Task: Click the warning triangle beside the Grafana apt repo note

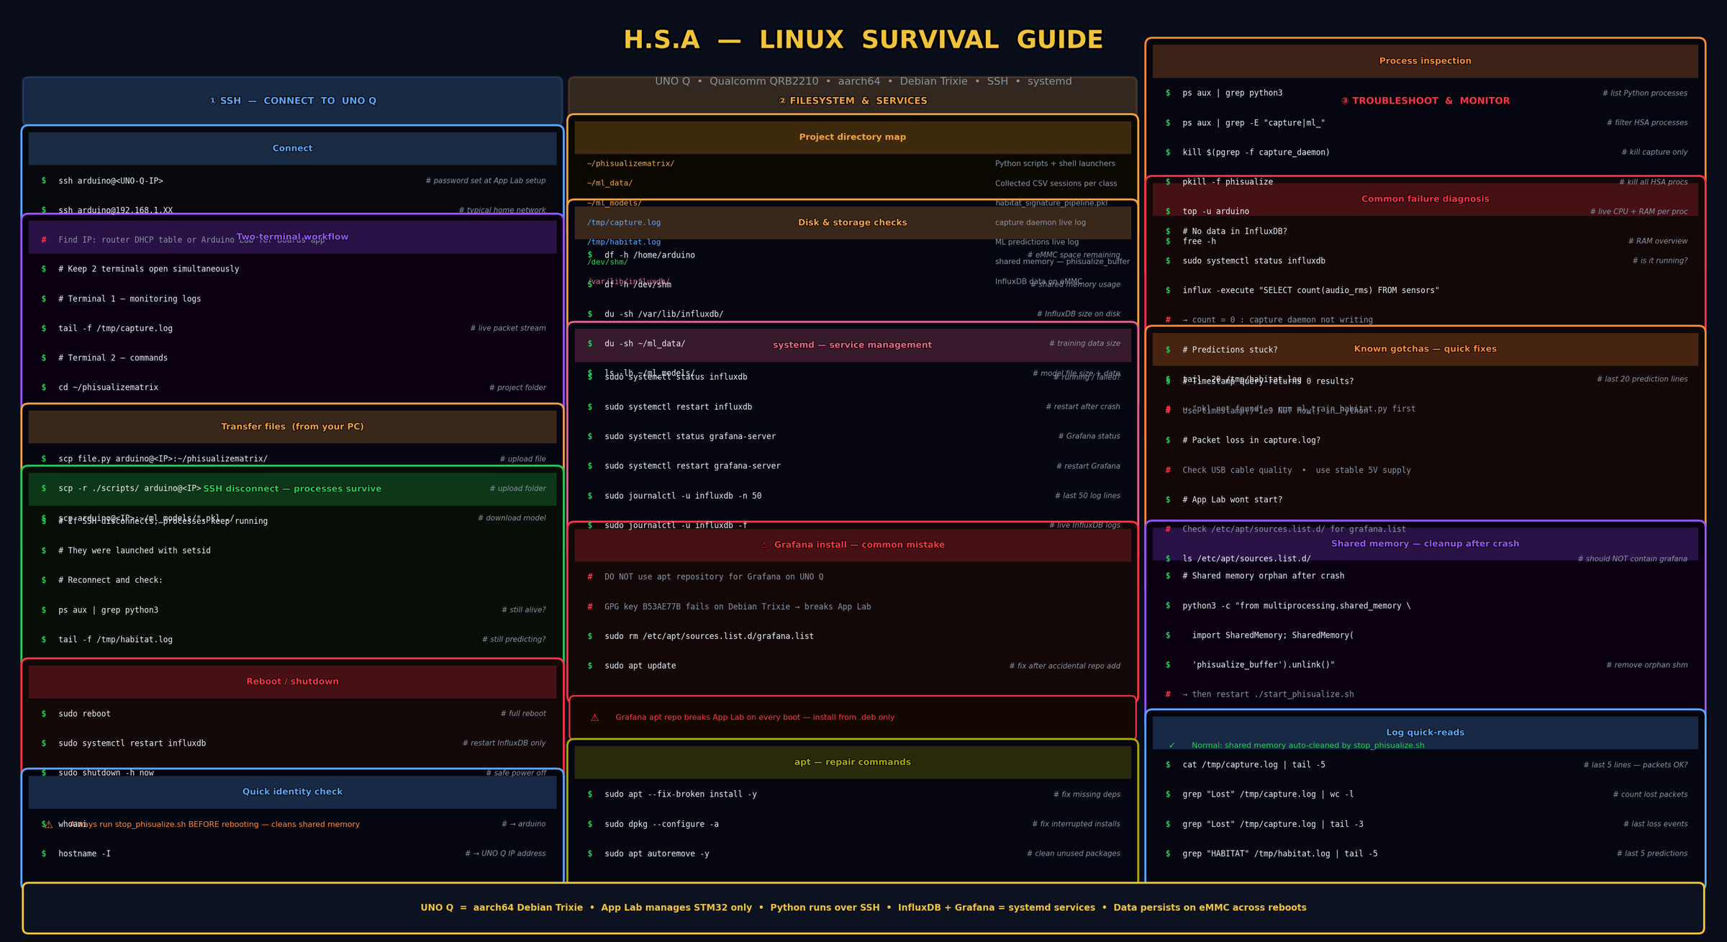Action: coord(595,717)
